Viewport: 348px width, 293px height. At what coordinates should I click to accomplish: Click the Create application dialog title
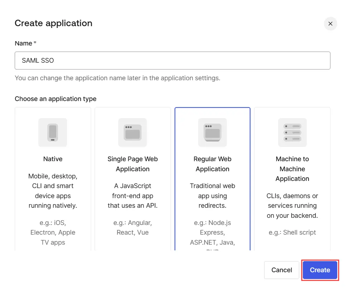pyautogui.click(x=53, y=23)
